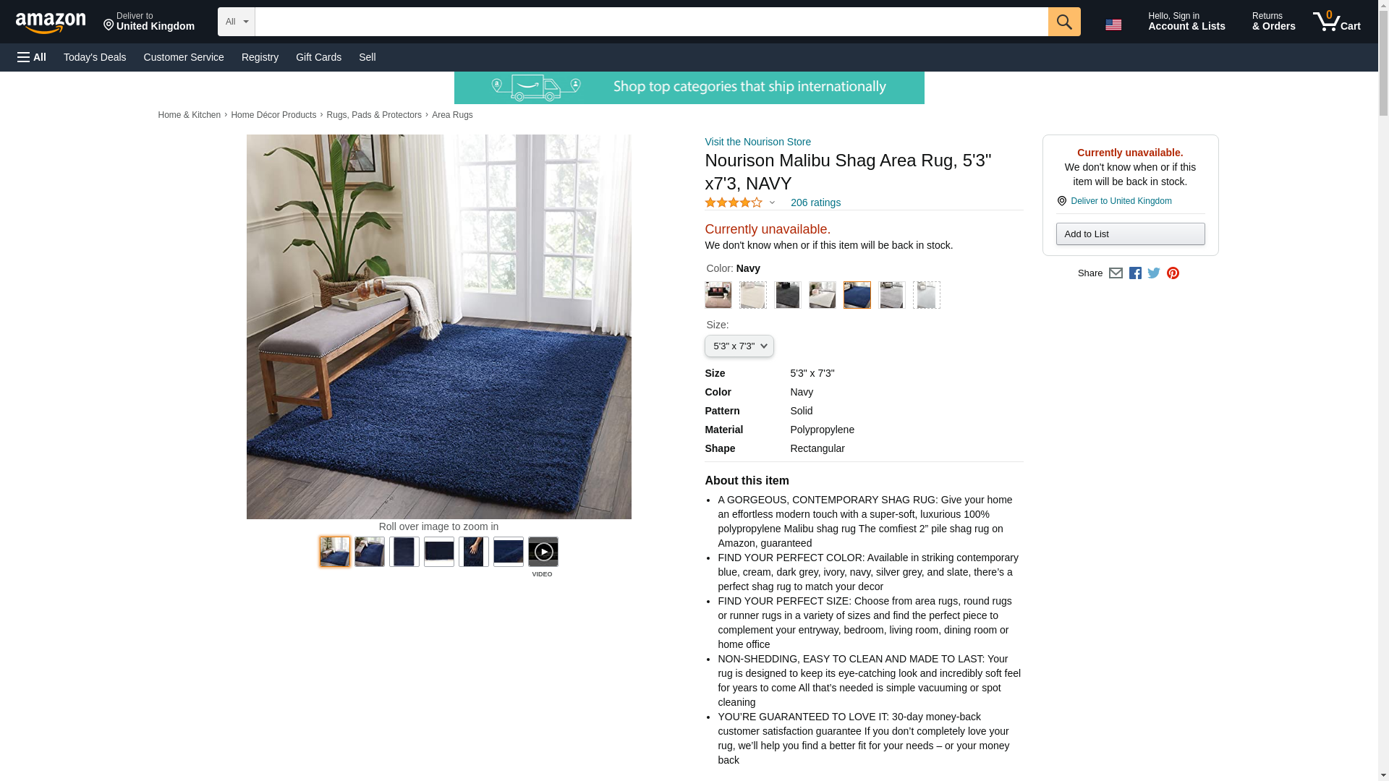The height and width of the screenshot is (781, 1389).
Task: Share product on Pinterest icon
Action: pos(1173,273)
